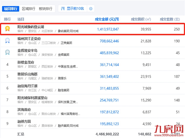Click developer 雅居乐 under 雅居乐山海郡
185x138 pixels.
click(x=62, y=78)
